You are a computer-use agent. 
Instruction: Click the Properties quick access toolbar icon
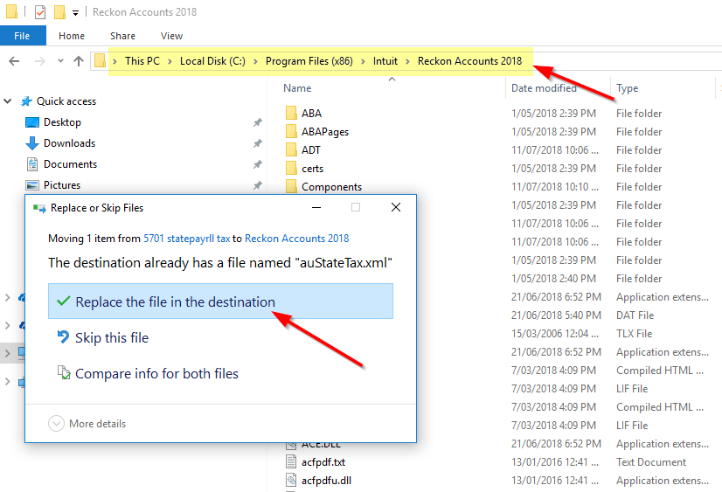pos(40,12)
